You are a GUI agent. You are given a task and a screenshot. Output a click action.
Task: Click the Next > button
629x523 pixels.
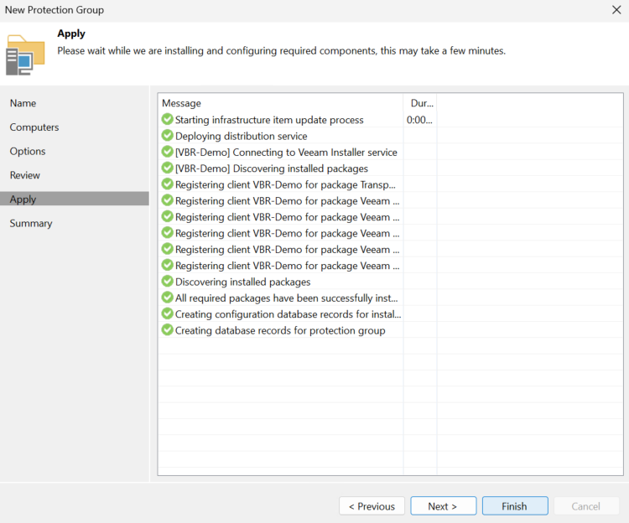point(444,506)
